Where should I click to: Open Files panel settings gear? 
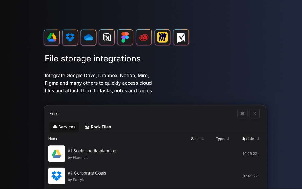[242, 114]
